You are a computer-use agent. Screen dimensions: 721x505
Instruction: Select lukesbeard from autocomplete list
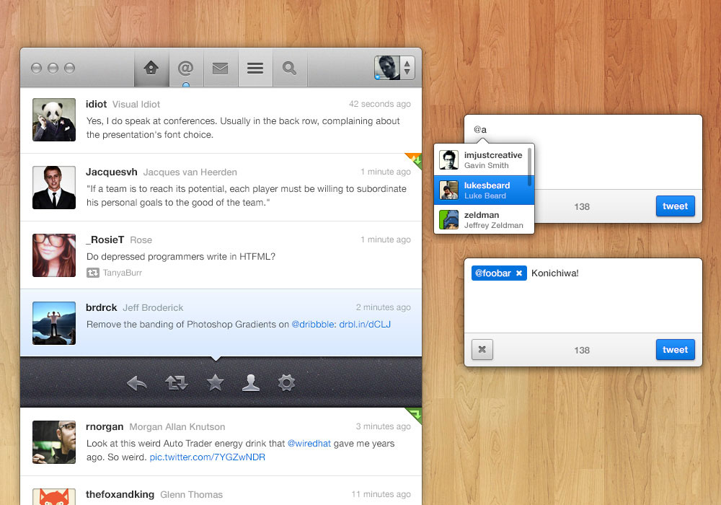click(x=484, y=190)
